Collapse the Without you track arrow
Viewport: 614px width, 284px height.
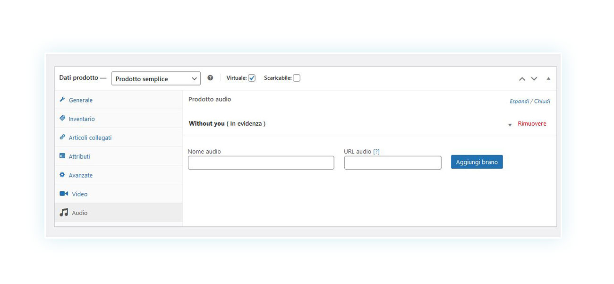[510, 125]
